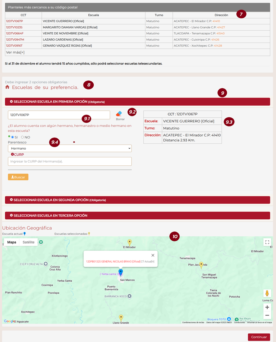Open the Parentesco dropdown
This screenshot has width=276, height=342.
pyautogui.click(x=70, y=148)
